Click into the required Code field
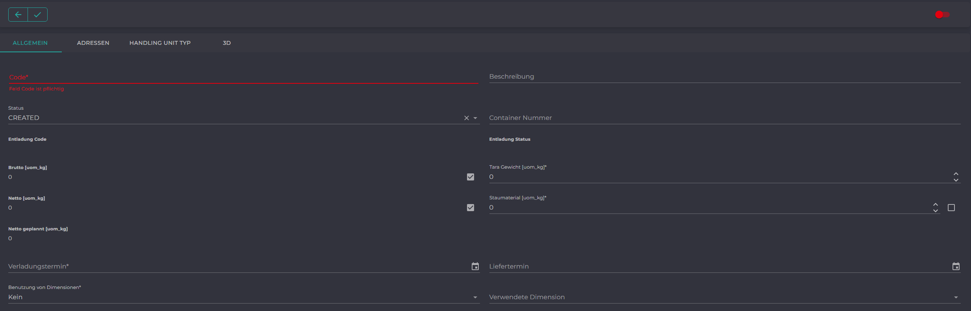The image size is (971, 311). 244,77
